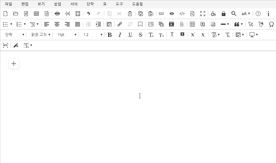Click the undo arrow icon
276x163 pixels.
pyautogui.click(x=88, y=14)
